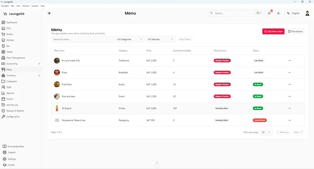The height and width of the screenshot is (169, 314).
Task: Focus the Search by name field
Action: click(82, 39)
